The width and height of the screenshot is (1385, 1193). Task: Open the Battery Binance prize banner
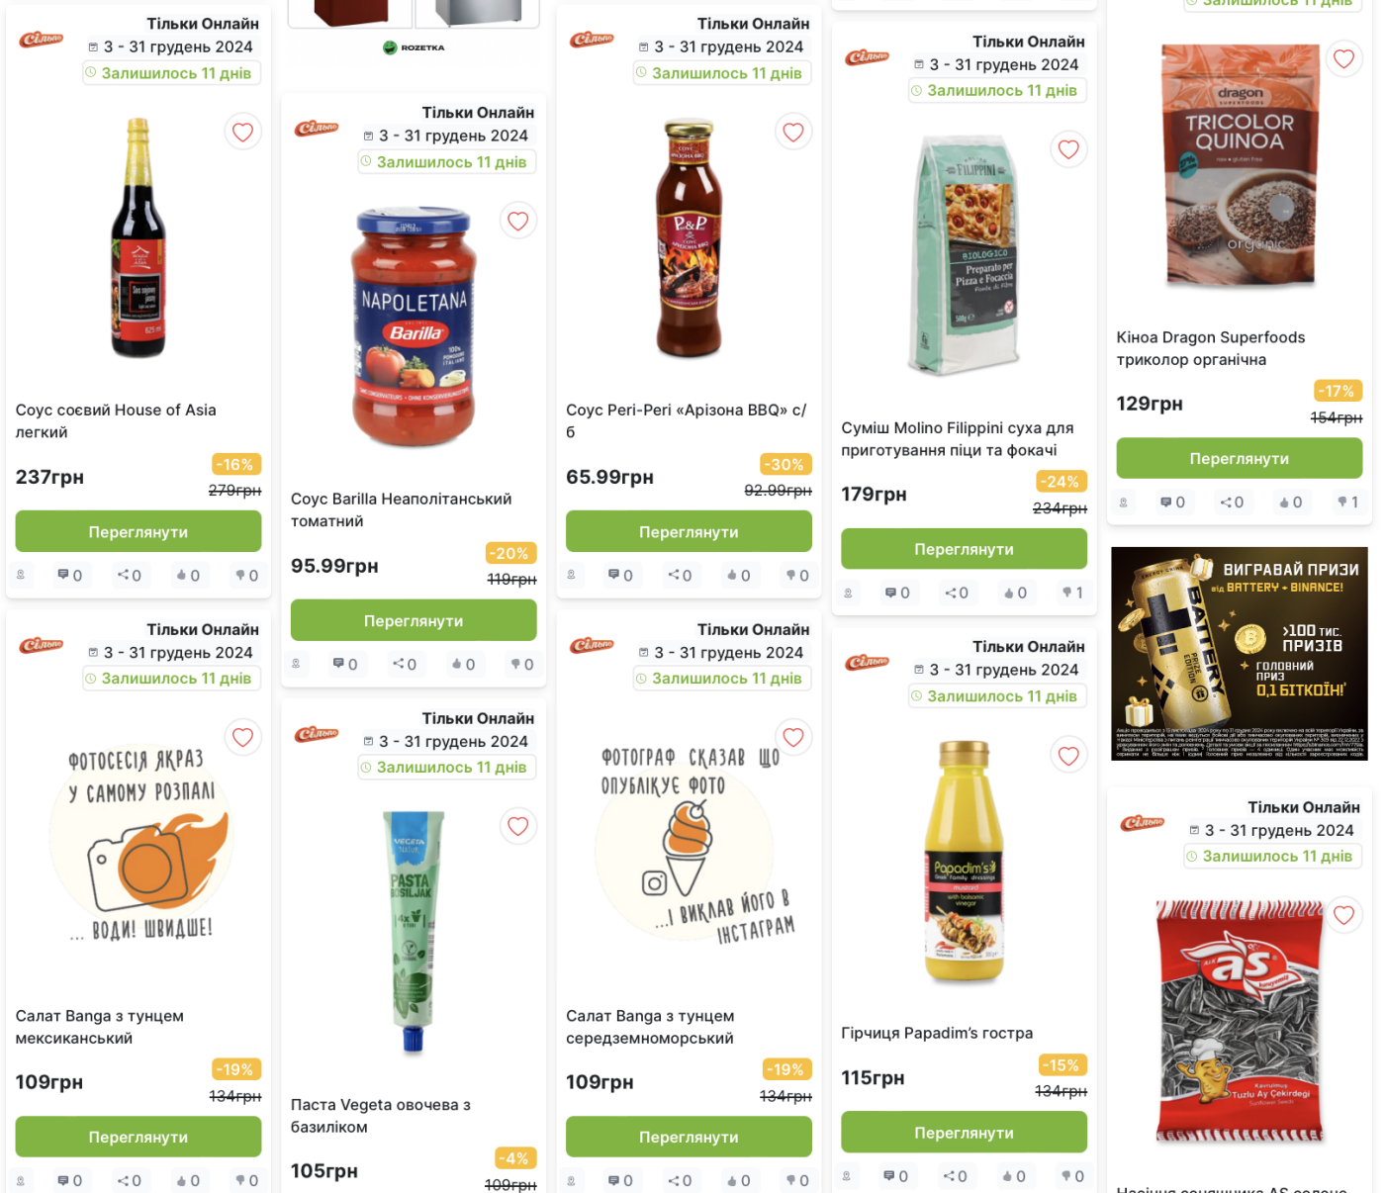pos(1239,654)
